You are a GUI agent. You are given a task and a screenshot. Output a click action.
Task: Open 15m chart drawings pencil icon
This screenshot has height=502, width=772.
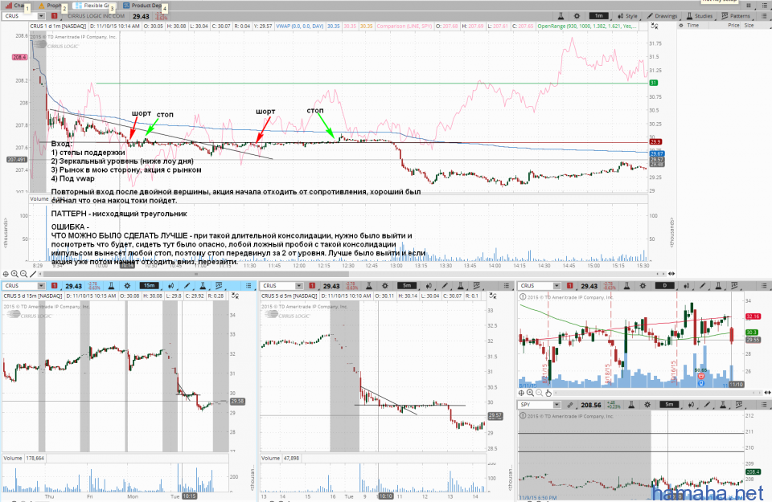pos(187,286)
